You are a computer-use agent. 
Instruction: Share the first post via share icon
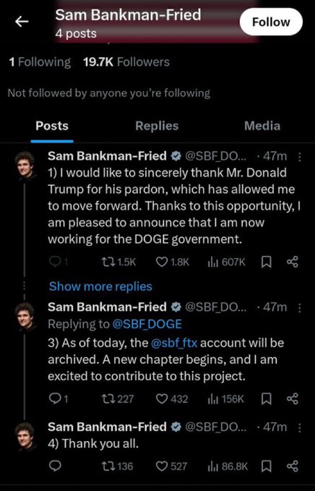pos(292,262)
